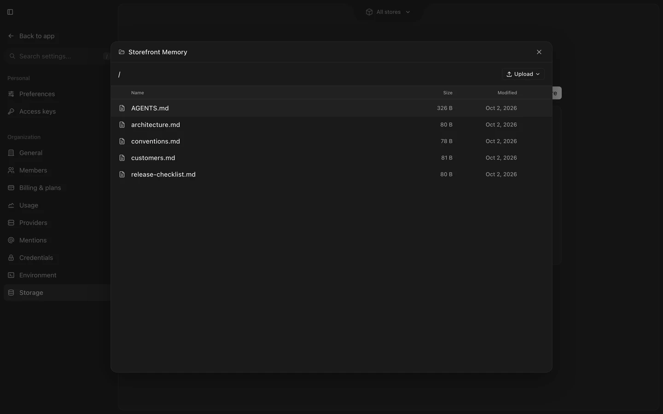Viewport: 663px width, 414px height.
Task: Open Billing & plans section
Action: (x=57, y=188)
